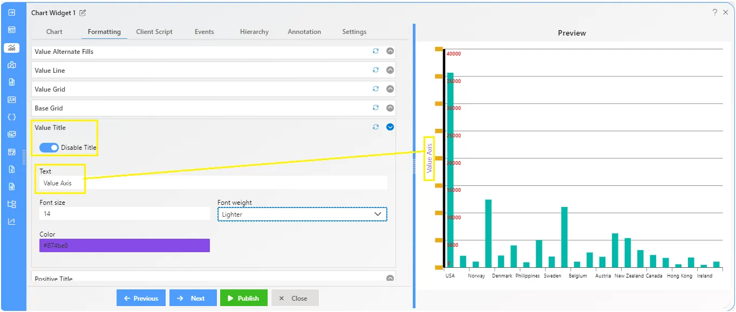Screen dimensions: 736x312
Task: Expand the Value Line section
Action: (390, 70)
